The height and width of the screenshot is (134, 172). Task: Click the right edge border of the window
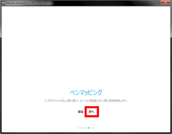coord(171,76)
